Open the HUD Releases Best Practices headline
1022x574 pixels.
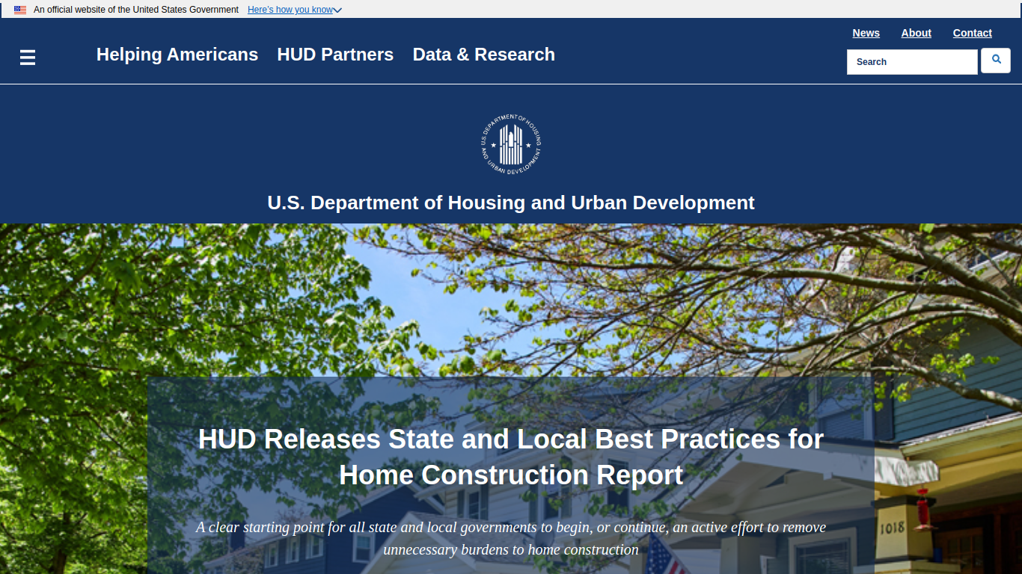511,457
